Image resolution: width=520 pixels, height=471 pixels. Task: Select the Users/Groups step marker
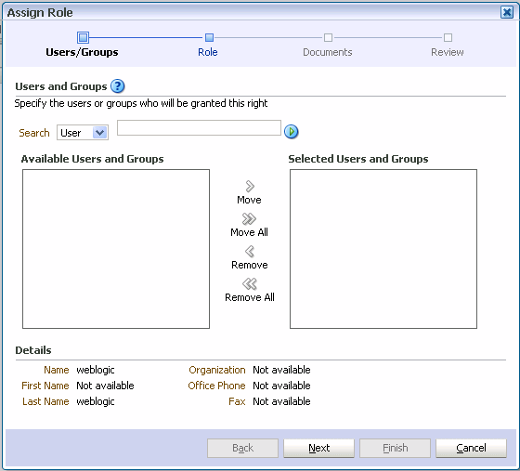[83, 37]
